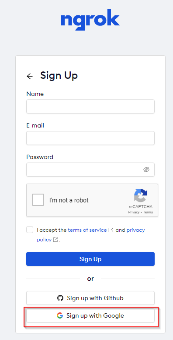The image size is (173, 340).
Task: Click the back arrow beside Sign Up
Action: (x=30, y=76)
